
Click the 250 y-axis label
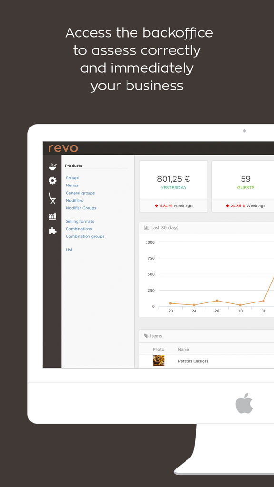coord(151,291)
